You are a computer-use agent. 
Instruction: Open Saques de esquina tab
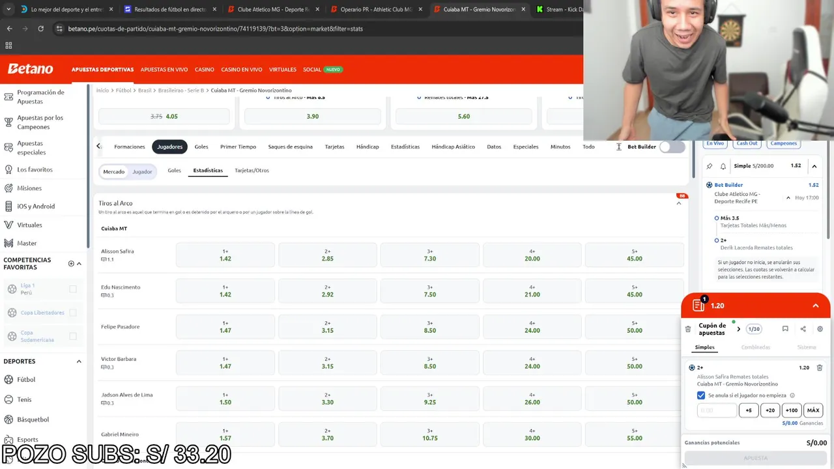pyautogui.click(x=291, y=147)
